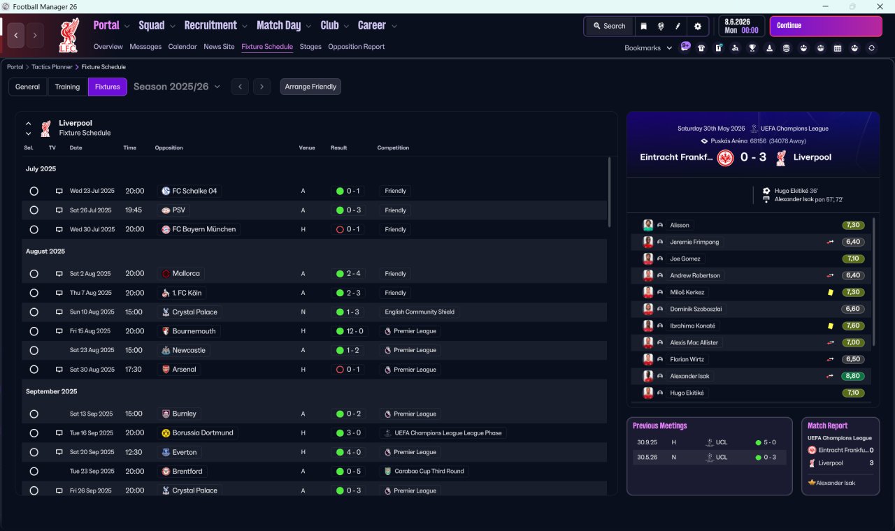This screenshot has width=895, height=531.
Task: Open the Opposition Report tab
Action: pos(357,47)
